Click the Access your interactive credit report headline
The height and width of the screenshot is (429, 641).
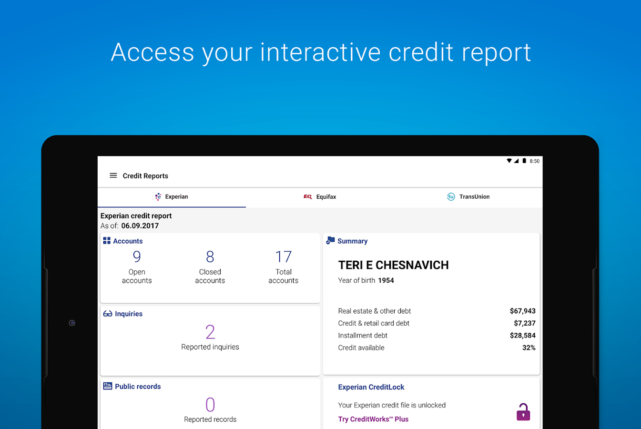321,52
